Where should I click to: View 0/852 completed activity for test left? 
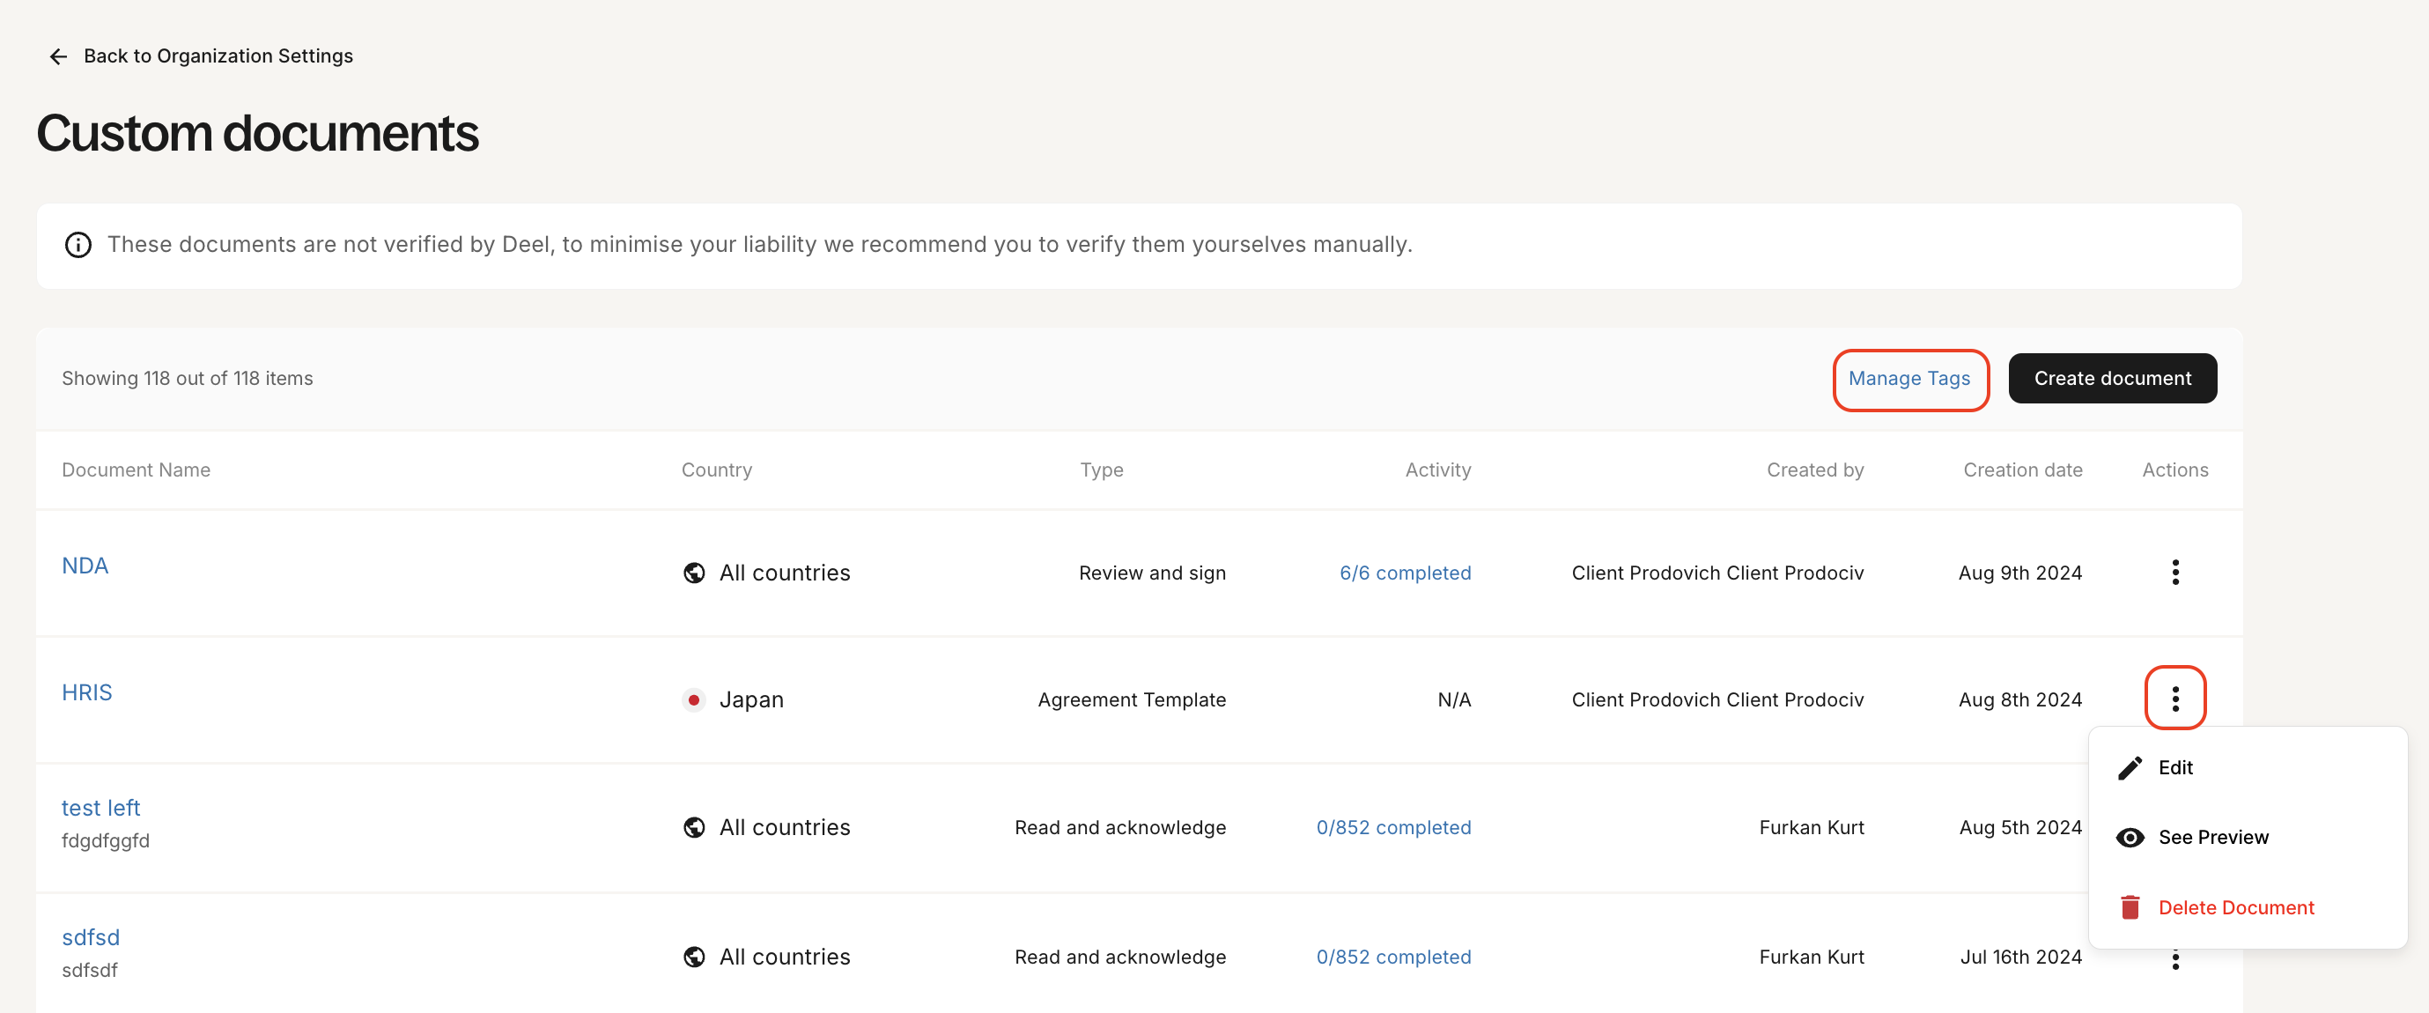[x=1393, y=827]
